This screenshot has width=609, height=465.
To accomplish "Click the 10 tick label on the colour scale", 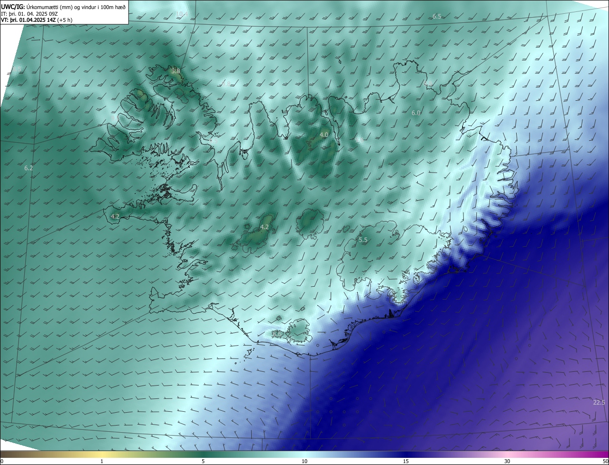I will (304, 461).
